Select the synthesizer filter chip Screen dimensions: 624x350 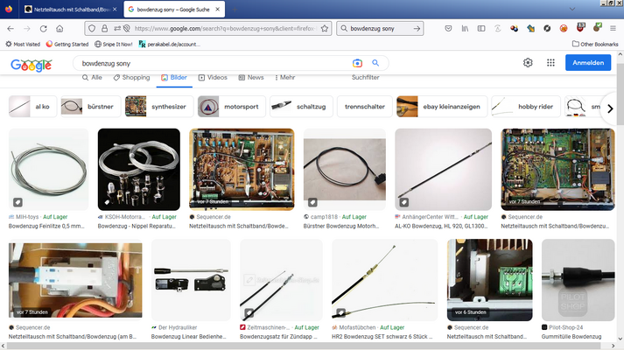pyautogui.click(x=159, y=107)
